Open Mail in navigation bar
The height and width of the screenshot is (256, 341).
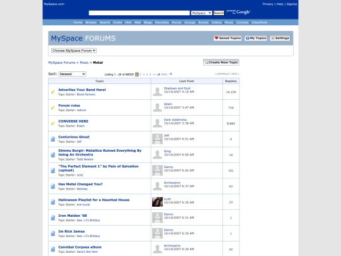138,22
